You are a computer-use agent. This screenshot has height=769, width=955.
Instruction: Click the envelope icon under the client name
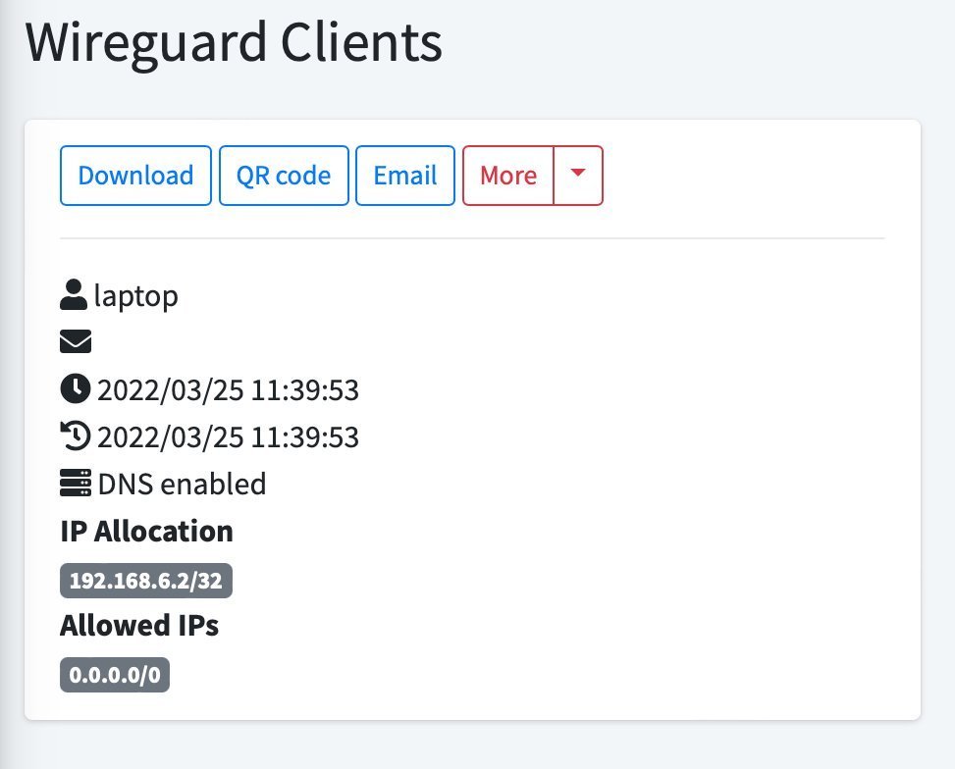point(76,341)
